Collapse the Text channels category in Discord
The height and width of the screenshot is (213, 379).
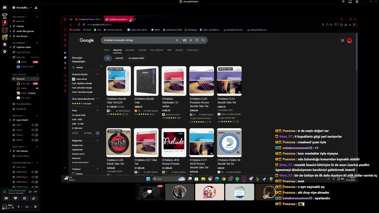point(20,17)
